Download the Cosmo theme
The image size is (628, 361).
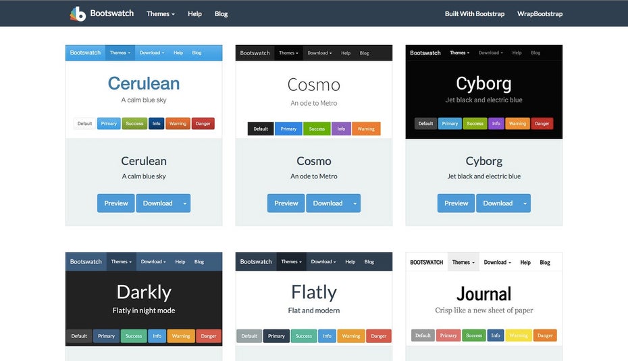328,203
